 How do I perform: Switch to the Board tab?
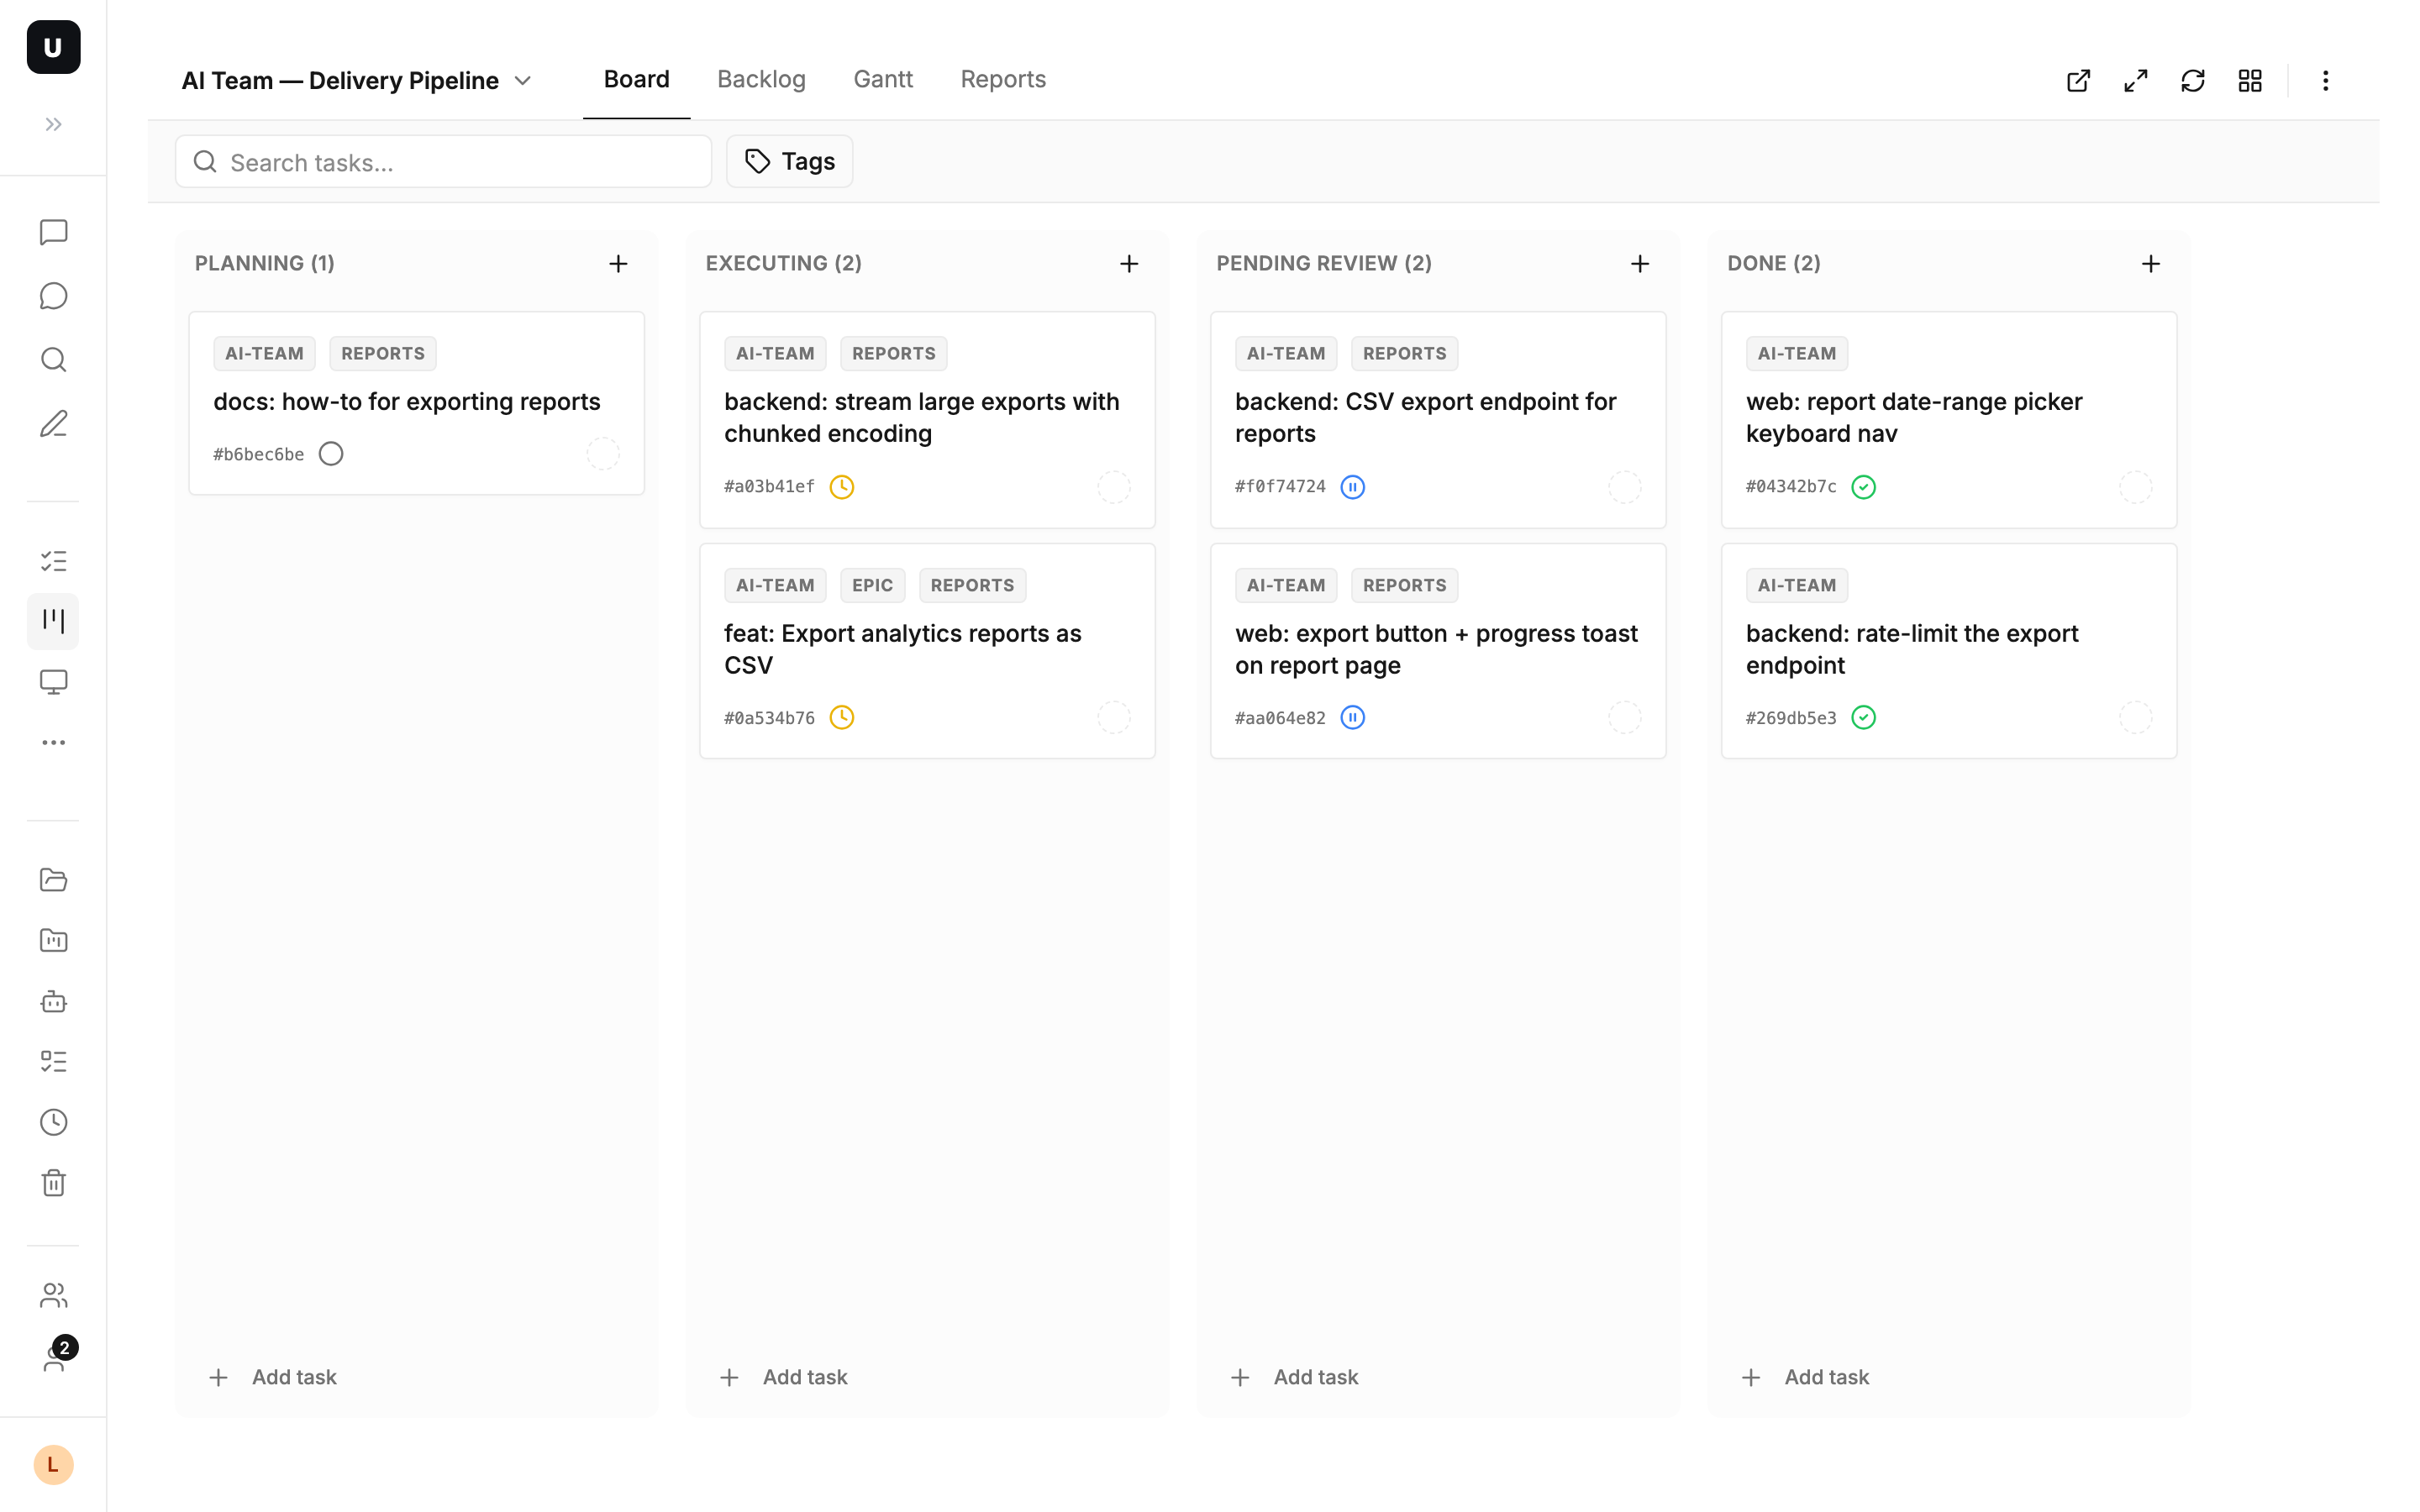(636, 79)
